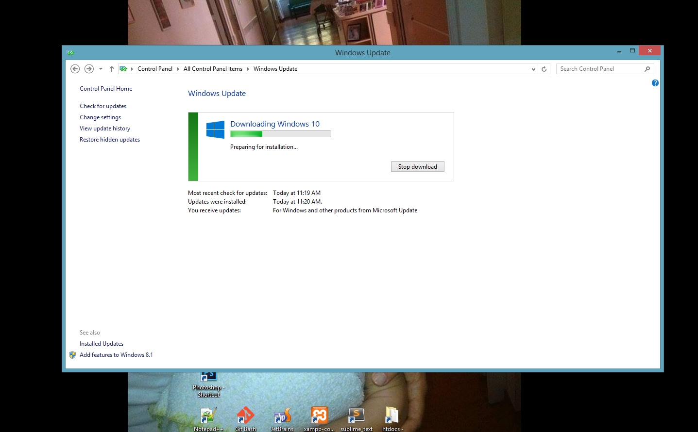Open Installed Updates link
This screenshot has width=698, height=432.
coord(102,344)
